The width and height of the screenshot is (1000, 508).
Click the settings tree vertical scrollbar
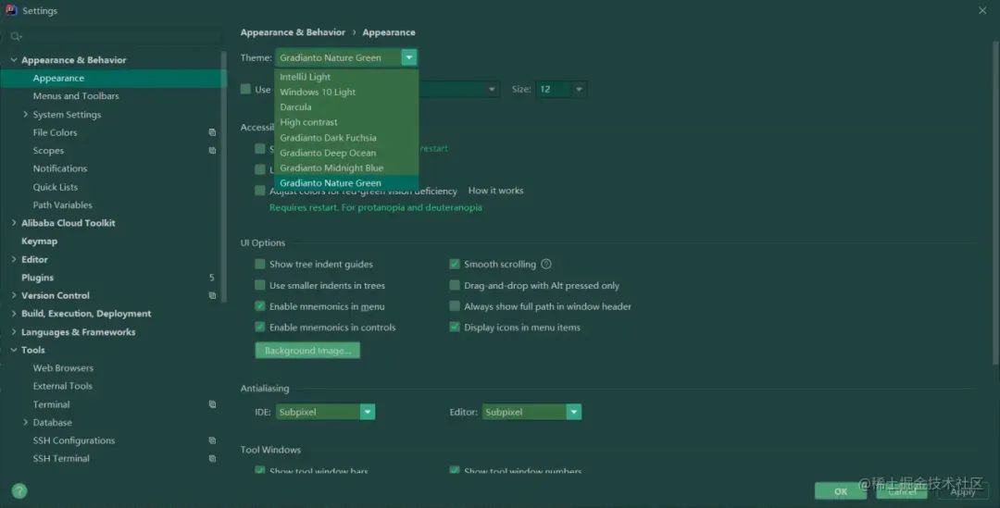(x=223, y=175)
